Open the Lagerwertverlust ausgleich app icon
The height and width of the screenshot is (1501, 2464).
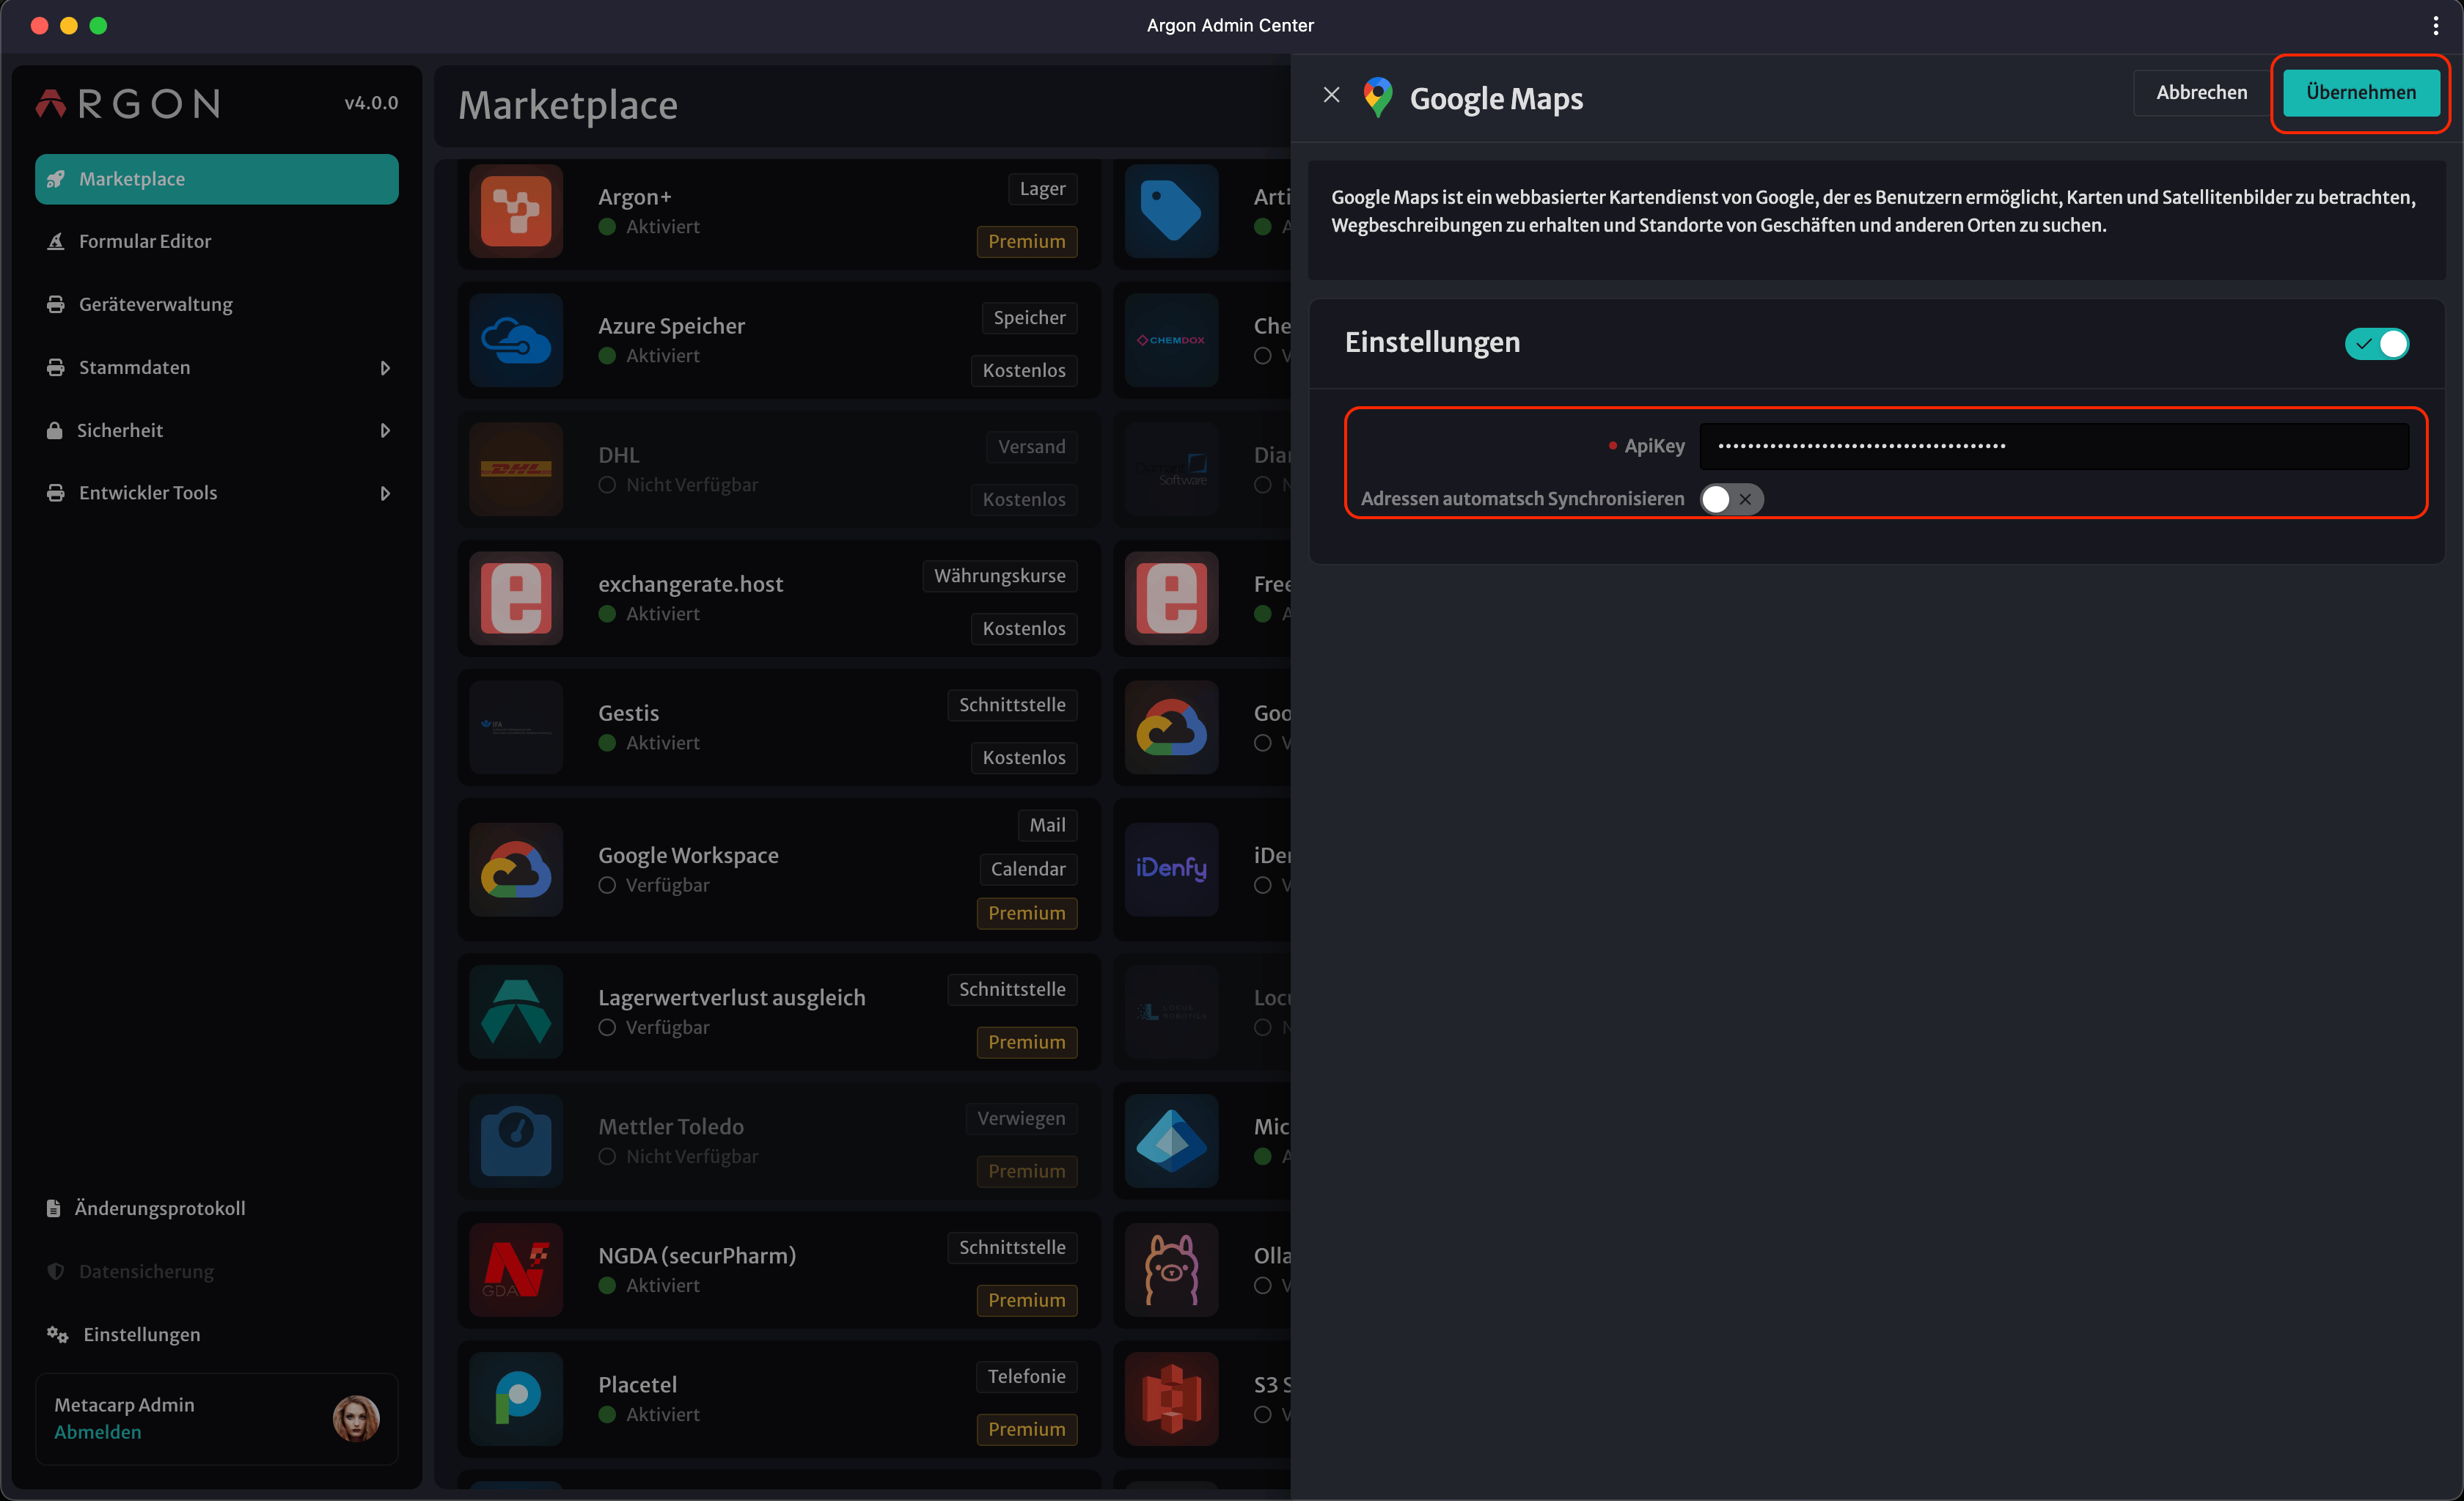(x=516, y=1011)
